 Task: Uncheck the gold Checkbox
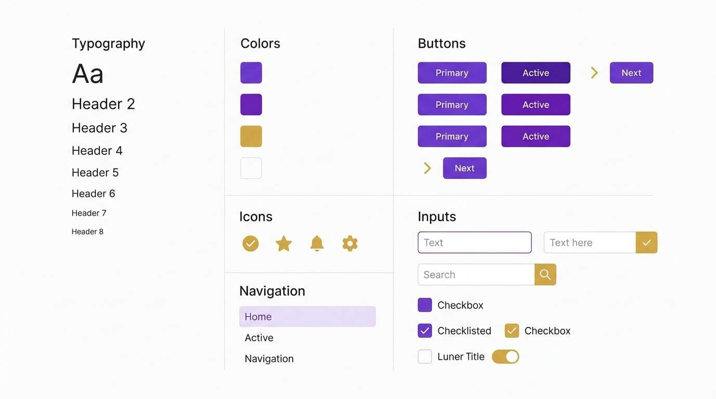pos(511,330)
